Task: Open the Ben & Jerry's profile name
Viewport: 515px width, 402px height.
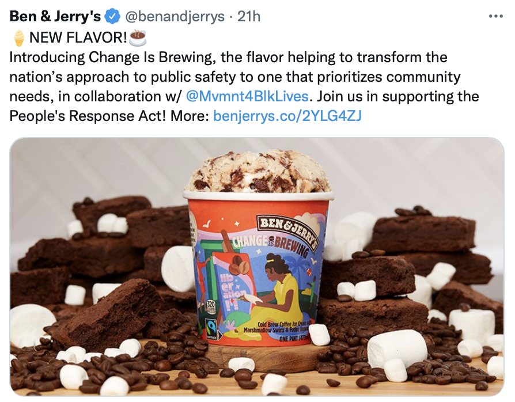Action: click(x=55, y=16)
